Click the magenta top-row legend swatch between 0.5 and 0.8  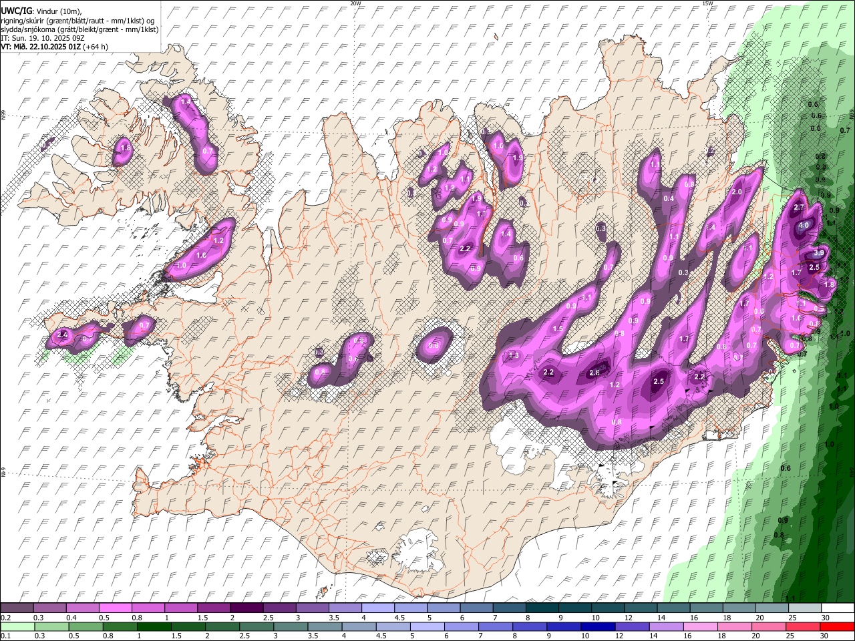click(x=115, y=608)
